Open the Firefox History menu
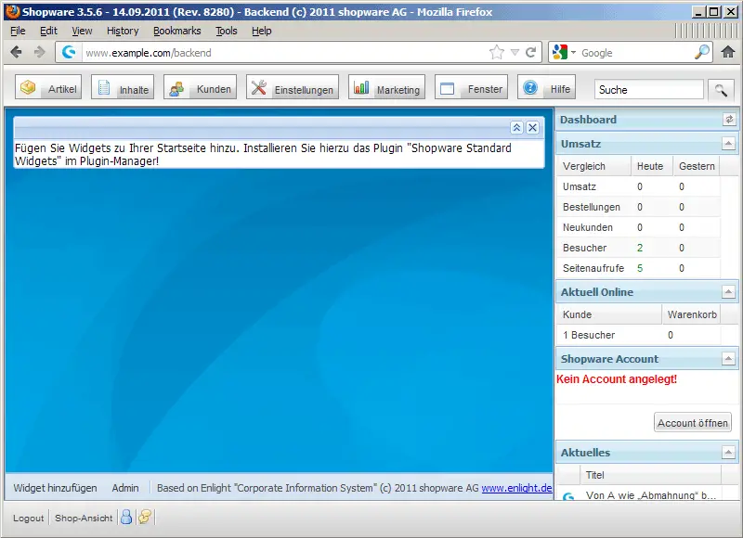743x538 pixels. pos(123,31)
